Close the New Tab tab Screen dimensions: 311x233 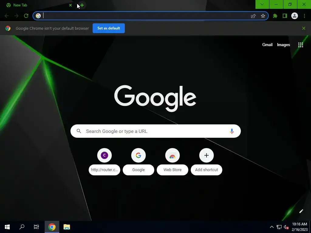(70, 5)
